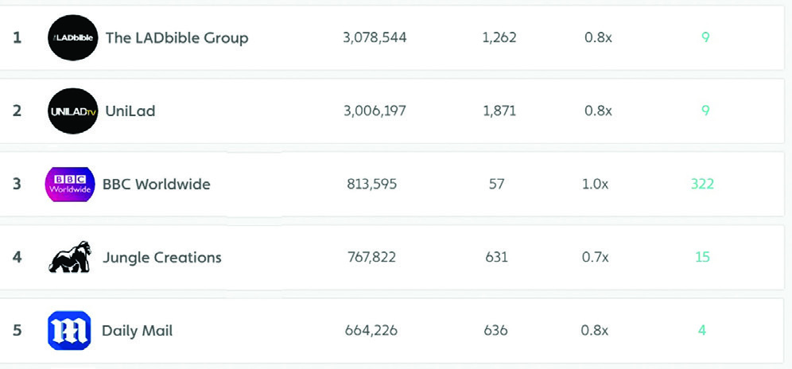Select the 3,078,544 figure in row one

pyautogui.click(x=375, y=38)
